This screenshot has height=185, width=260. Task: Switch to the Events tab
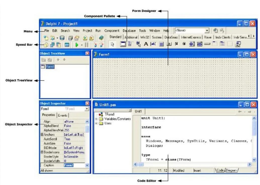click(x=63, y=115)
